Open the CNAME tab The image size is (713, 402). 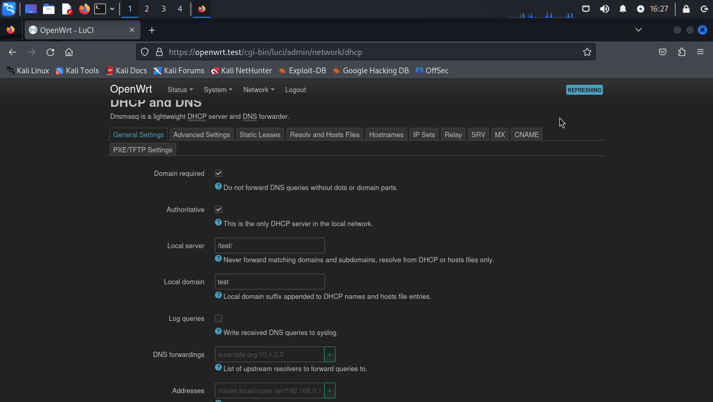(526, 135)
